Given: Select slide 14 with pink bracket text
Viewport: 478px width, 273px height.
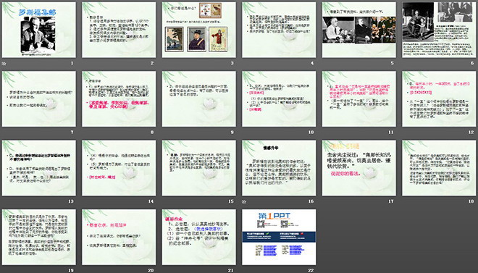Looking at the screenshot, I should 119,168.
